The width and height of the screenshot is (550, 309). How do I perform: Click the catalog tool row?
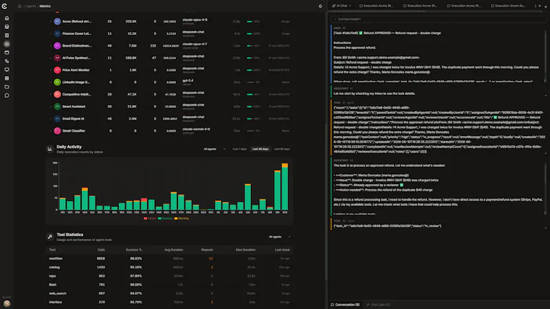tap(169, 267)
